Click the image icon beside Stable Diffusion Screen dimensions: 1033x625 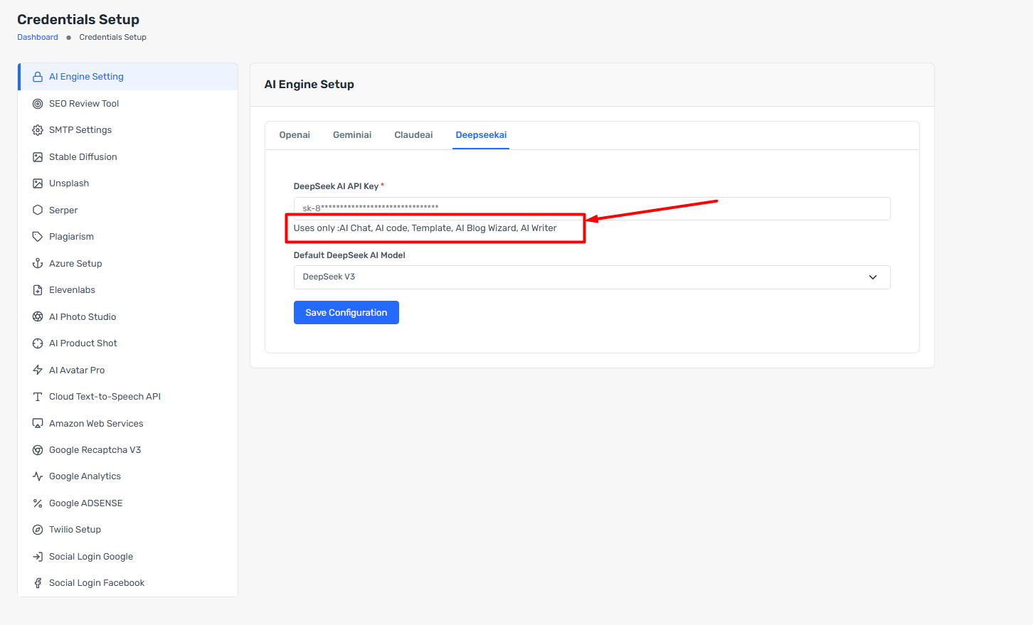[x=38, y=157]
